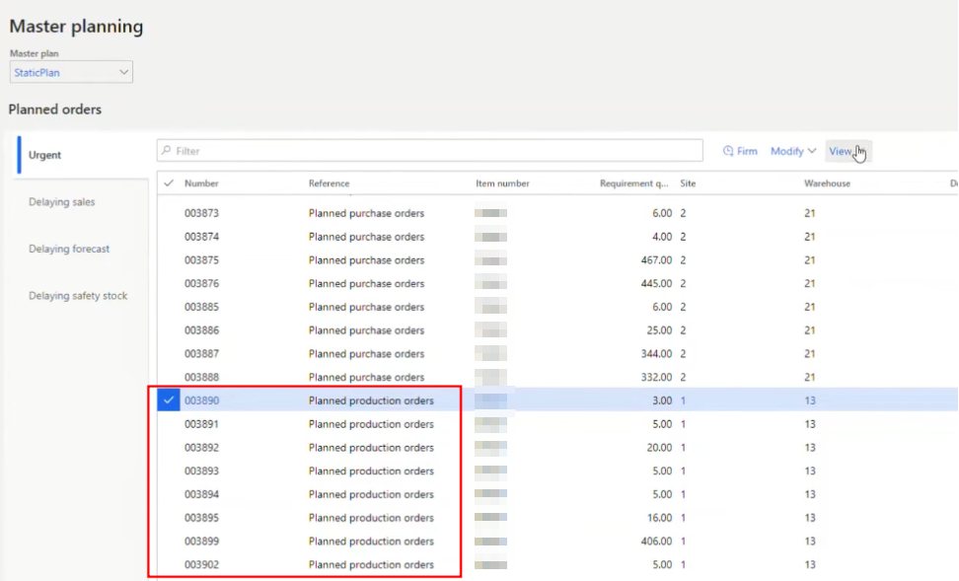Screen dimensions: 959x581
Task: Open the Master plan StaticPlan dropdown
Action: click(x=71, y=72)
